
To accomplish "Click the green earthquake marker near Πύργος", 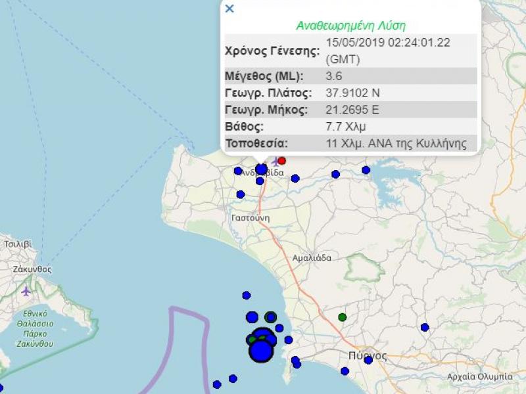I will tap(342, 317).
